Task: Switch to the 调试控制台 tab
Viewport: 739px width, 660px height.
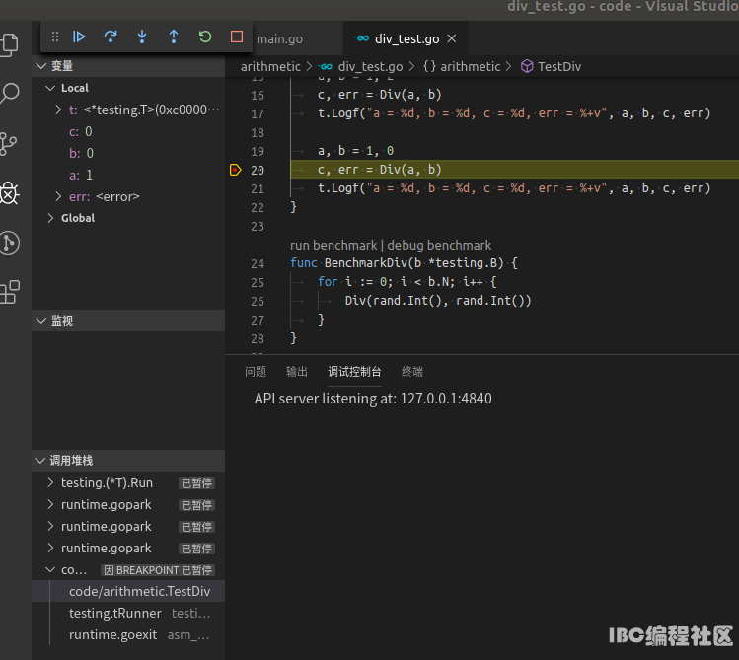Action: click(354, 372)
